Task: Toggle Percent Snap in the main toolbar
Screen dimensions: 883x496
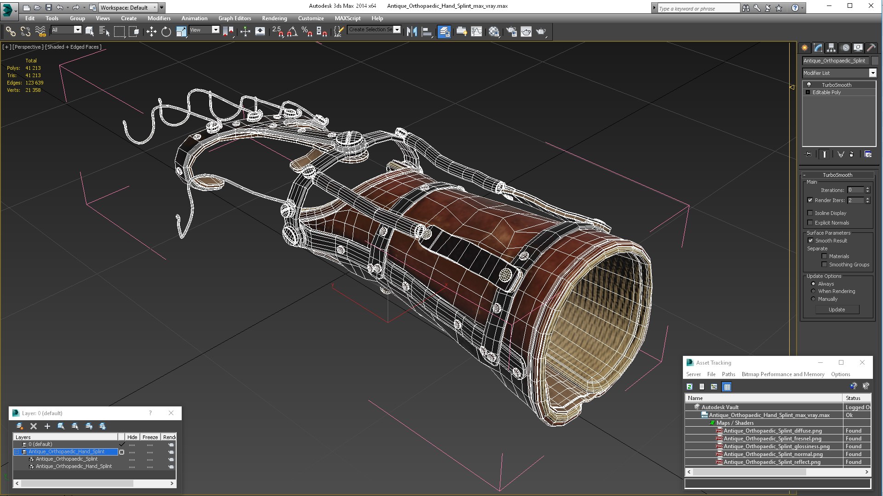Action: pos(307,31)
